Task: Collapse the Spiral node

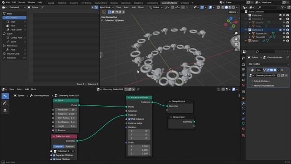Action: click(x=55, y=101)
